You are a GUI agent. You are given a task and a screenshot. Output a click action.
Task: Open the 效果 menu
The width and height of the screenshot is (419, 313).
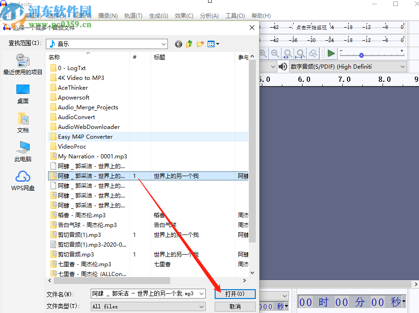pos(184,15)
